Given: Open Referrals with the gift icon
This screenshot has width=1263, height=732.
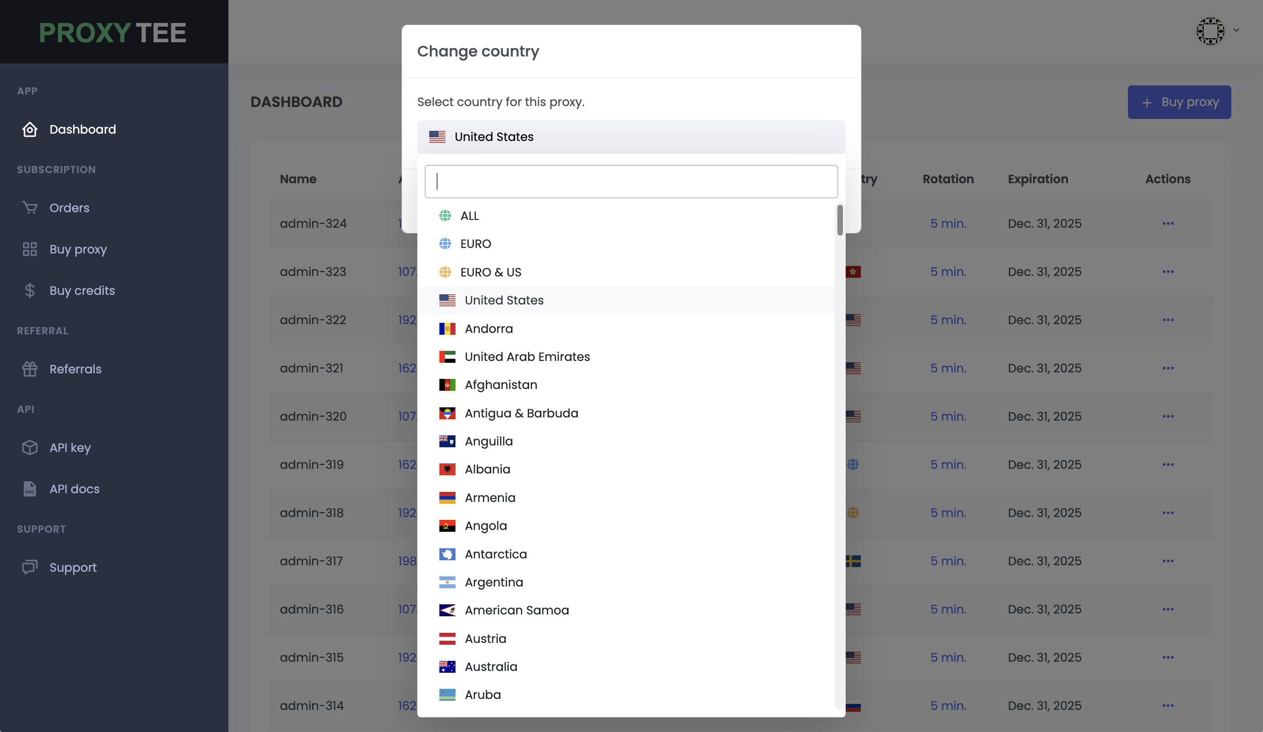Looking at the screenshot, I should coord(29,369).
